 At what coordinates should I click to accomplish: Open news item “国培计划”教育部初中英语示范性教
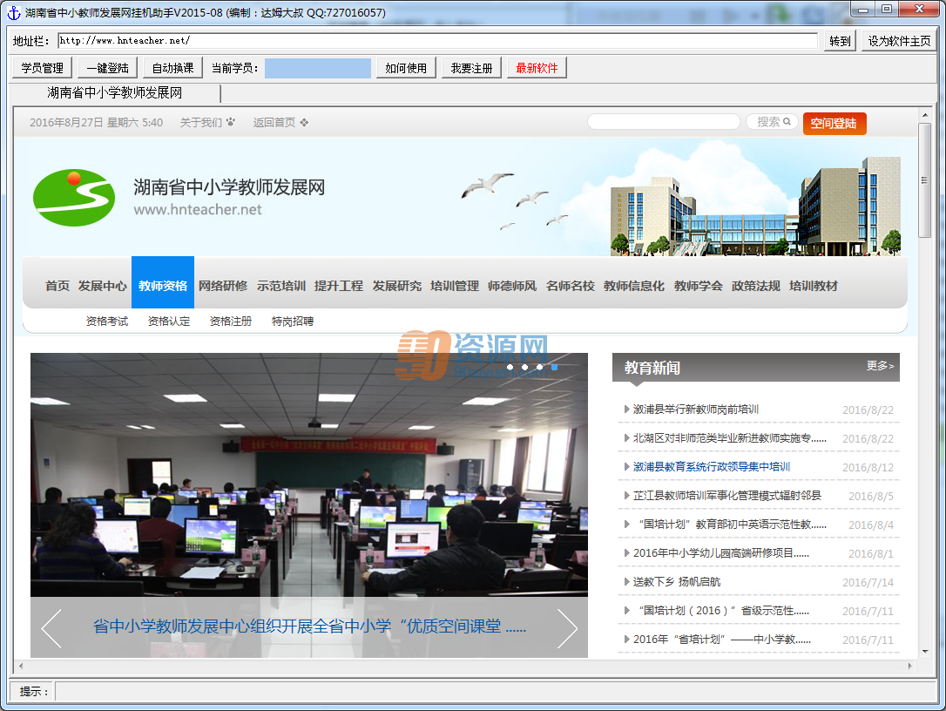733,525
